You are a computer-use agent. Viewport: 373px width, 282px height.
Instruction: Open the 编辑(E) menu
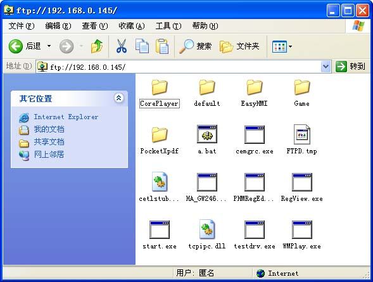[58, 26]
